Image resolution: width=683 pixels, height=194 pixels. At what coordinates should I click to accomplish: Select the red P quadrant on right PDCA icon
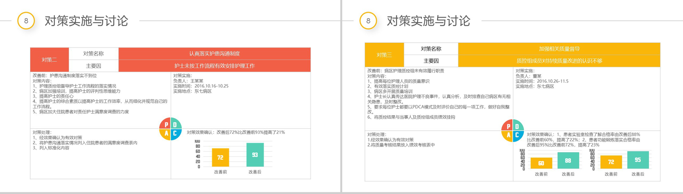(x=507, y=125)
